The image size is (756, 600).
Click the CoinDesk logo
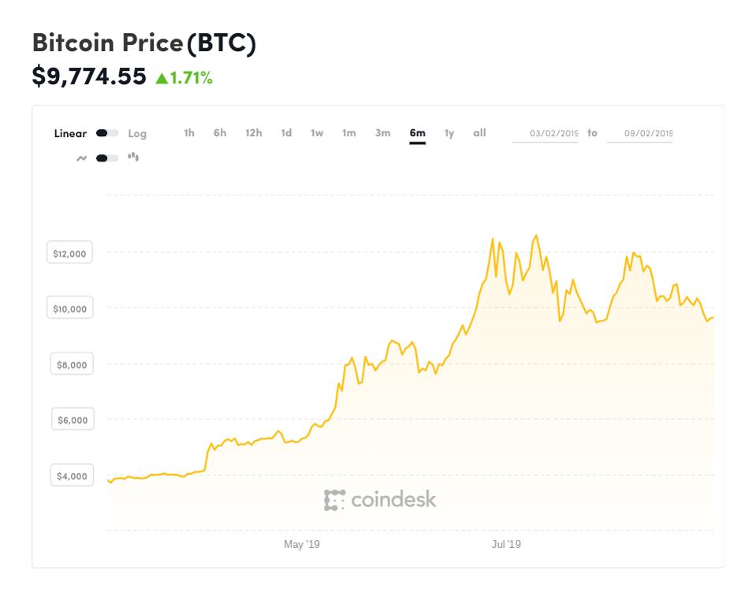(x=382, y=498)
